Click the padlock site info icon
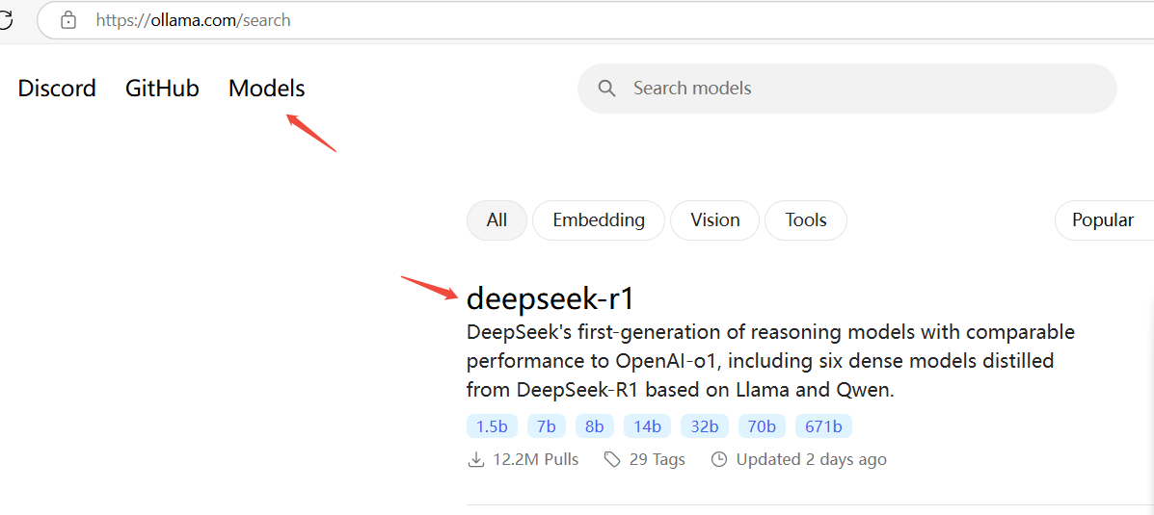The height and width of the screenshot is (515, 1154). click(68, 20)
